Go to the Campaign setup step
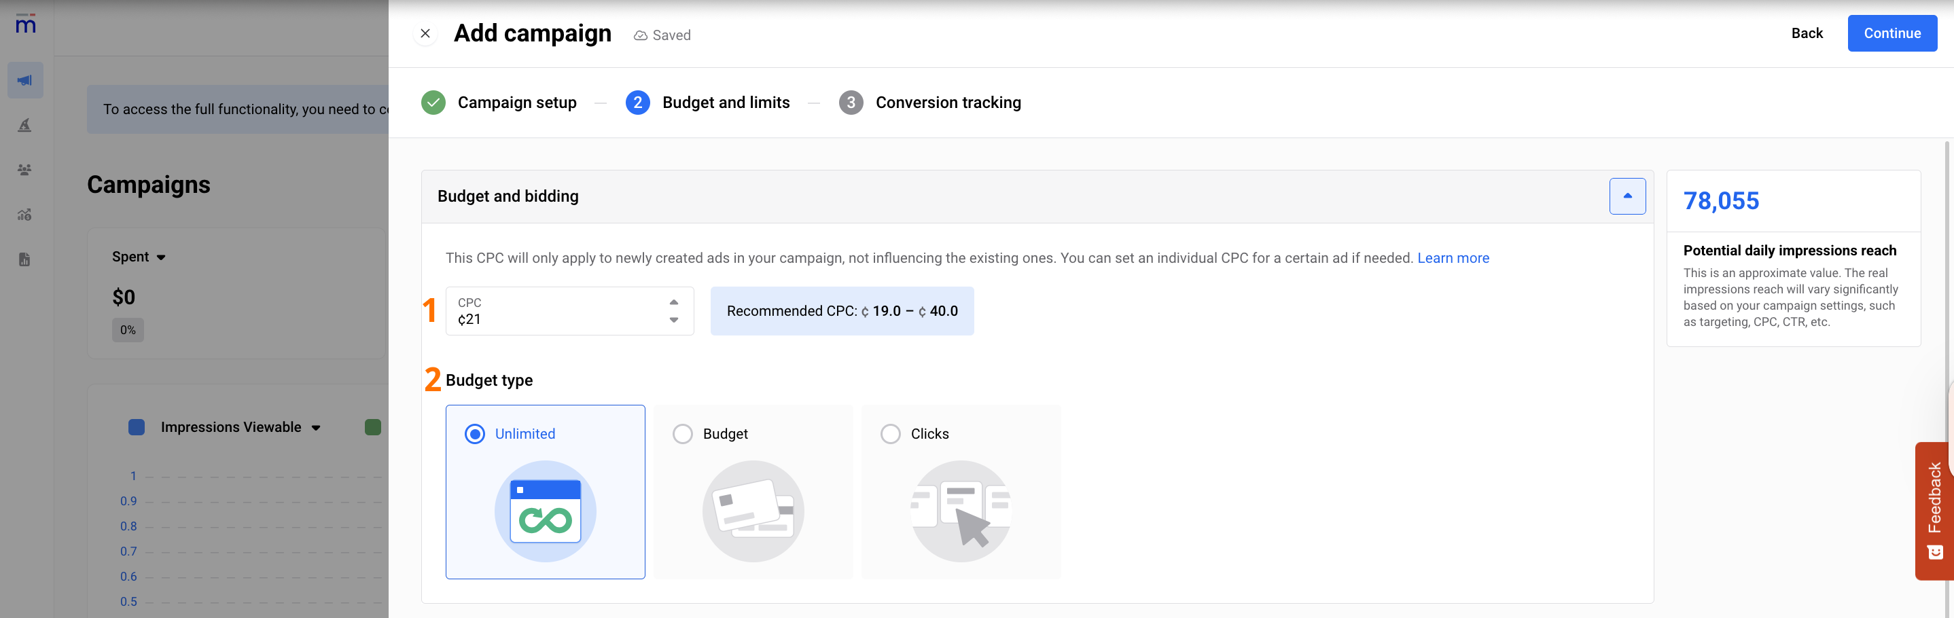The width and height of the screenshot is (1954, 618). (x=516, y=103)
